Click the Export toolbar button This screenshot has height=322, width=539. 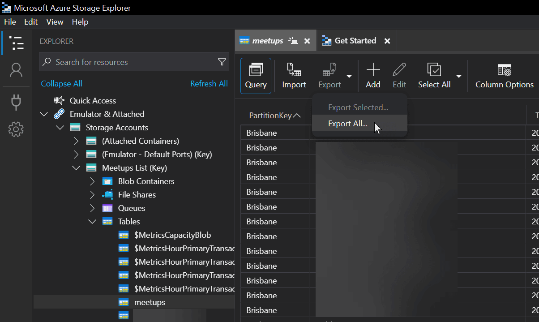pyautogui.click(x=329, y=76)
